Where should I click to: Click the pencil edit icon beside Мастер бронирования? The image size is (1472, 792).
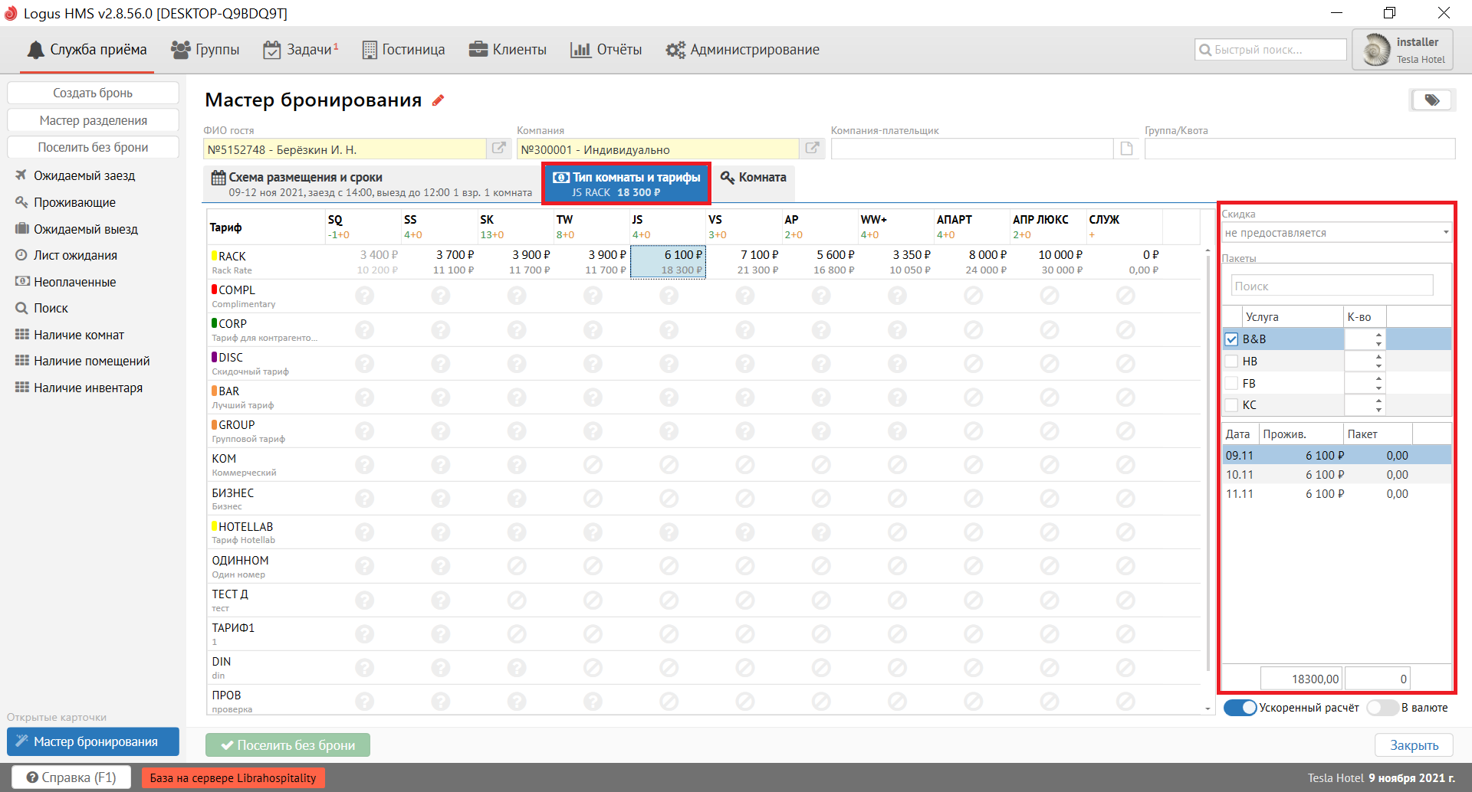[x=439, y=100]
